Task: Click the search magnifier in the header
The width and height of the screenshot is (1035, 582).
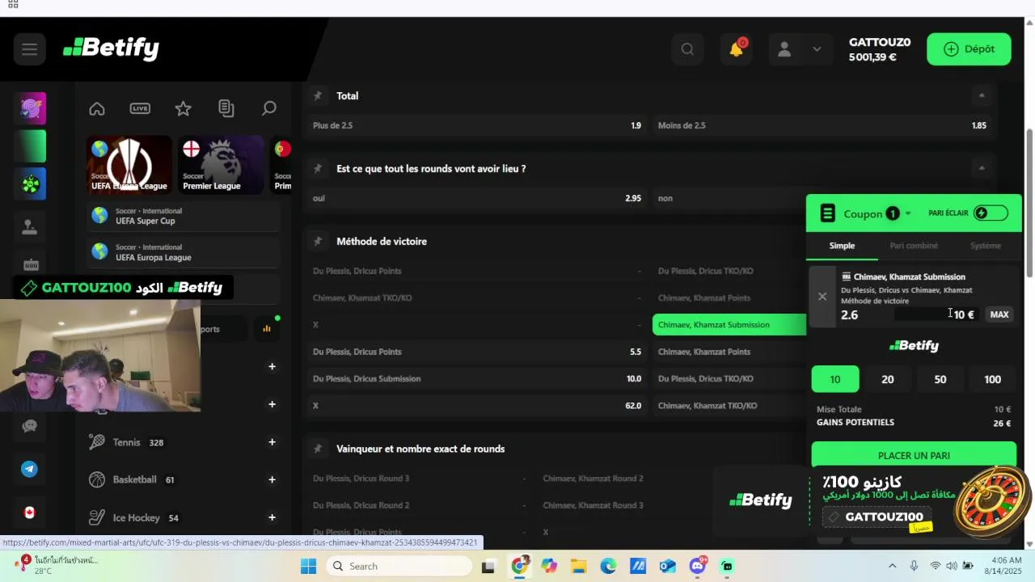Action: click(x=687, y=49)
